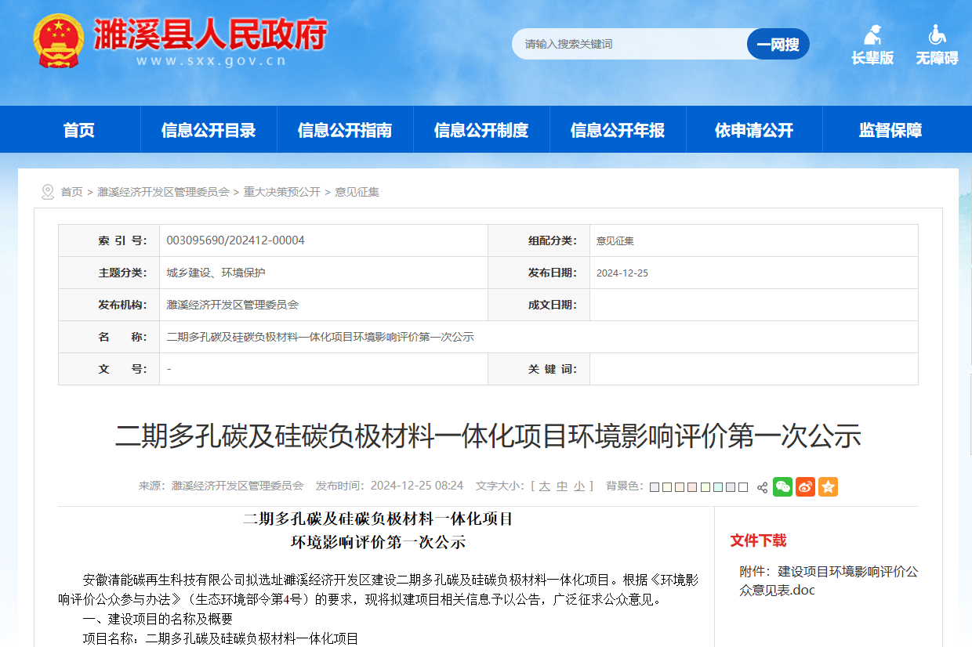Image resolution: width=972 pixels, height=647 pixels.
Task: Click the share icon beside background colors
Action: 762,487
